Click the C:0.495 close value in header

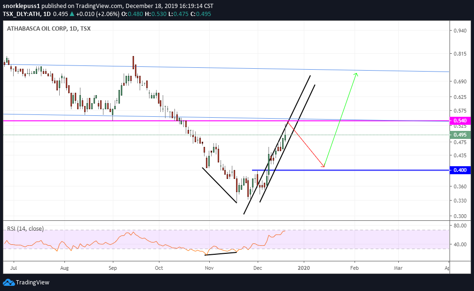(x=201, y=14)
